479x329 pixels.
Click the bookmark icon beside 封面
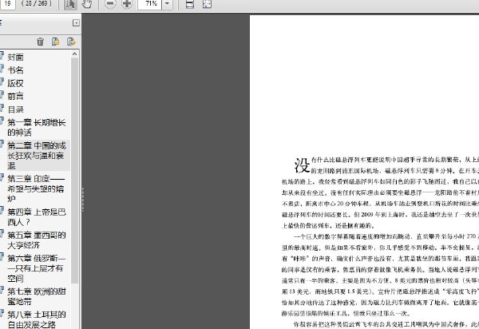[2, 56]
